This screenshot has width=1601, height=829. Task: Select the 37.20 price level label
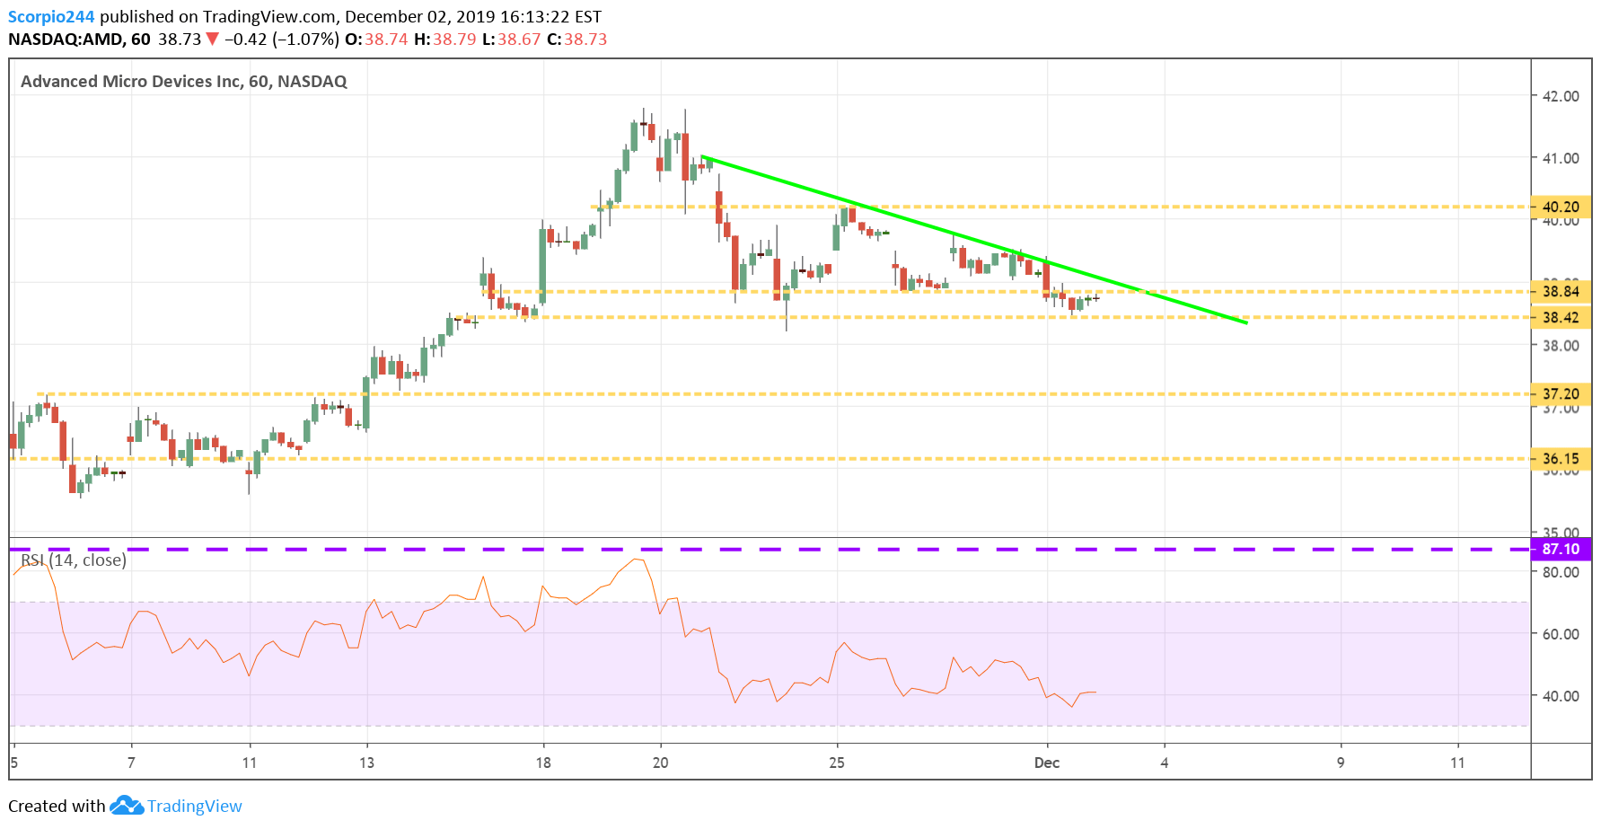click(1561, 393)
